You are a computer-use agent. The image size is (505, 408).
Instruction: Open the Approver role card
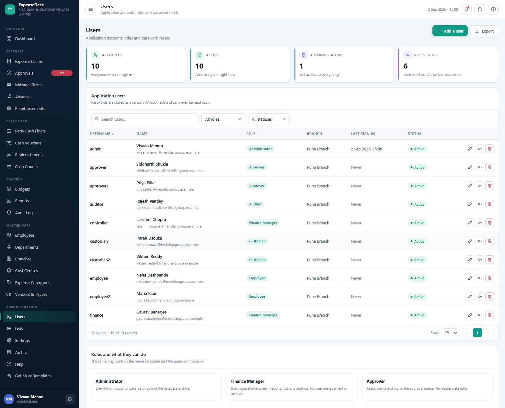coord(427,387)
